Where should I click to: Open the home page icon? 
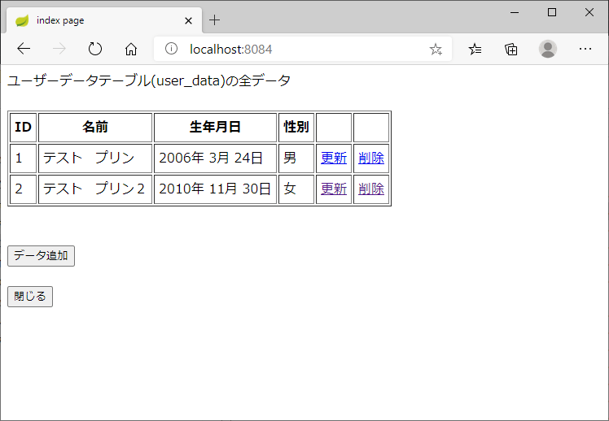pos(131,49)
